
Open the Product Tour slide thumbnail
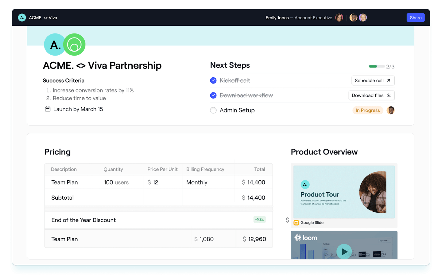[344, 192]
